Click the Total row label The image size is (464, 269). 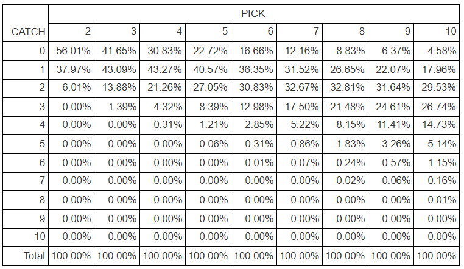[26, 256]
